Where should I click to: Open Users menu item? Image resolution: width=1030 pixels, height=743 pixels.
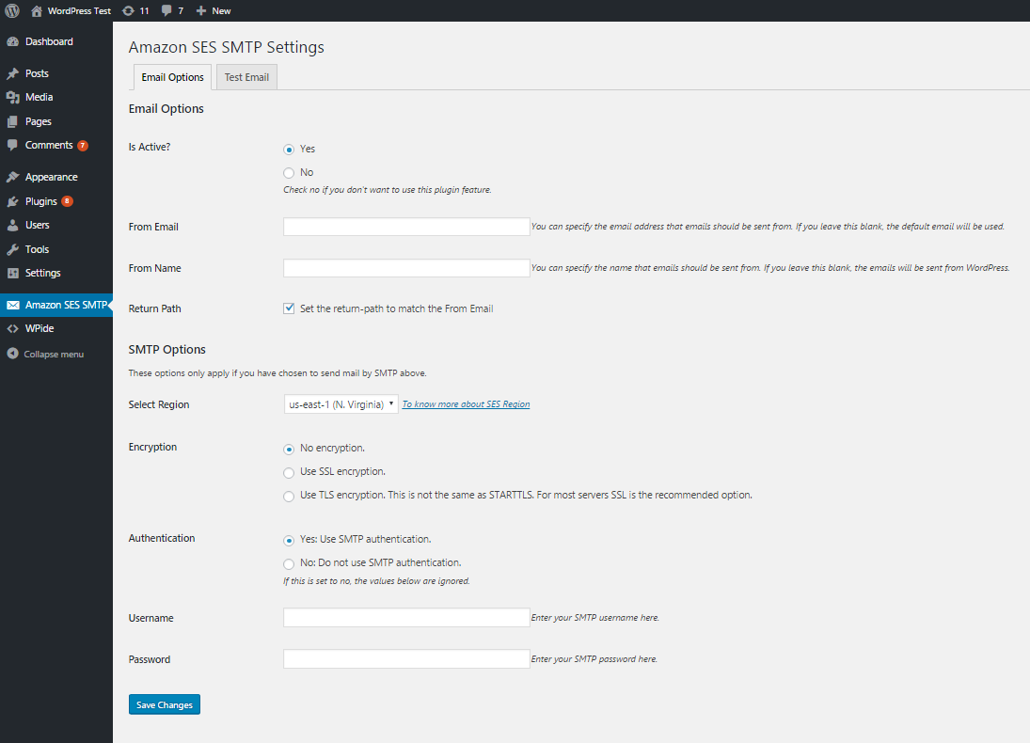point(38,225)
